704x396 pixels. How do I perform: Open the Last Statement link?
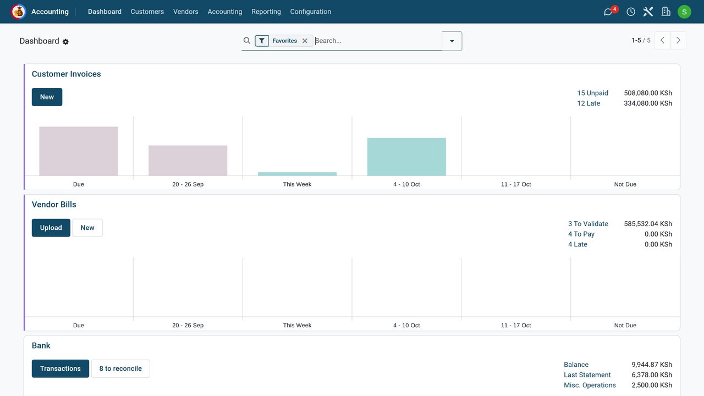click(587, 375)
